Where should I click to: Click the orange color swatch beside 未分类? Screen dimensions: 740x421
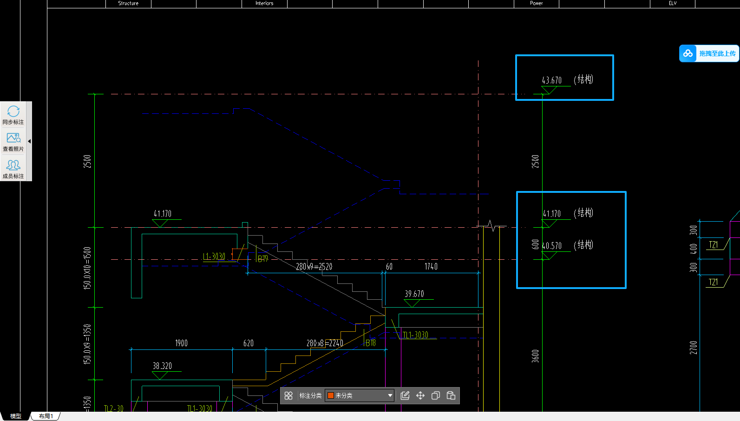pyautogui.click(x=331, y=395)
